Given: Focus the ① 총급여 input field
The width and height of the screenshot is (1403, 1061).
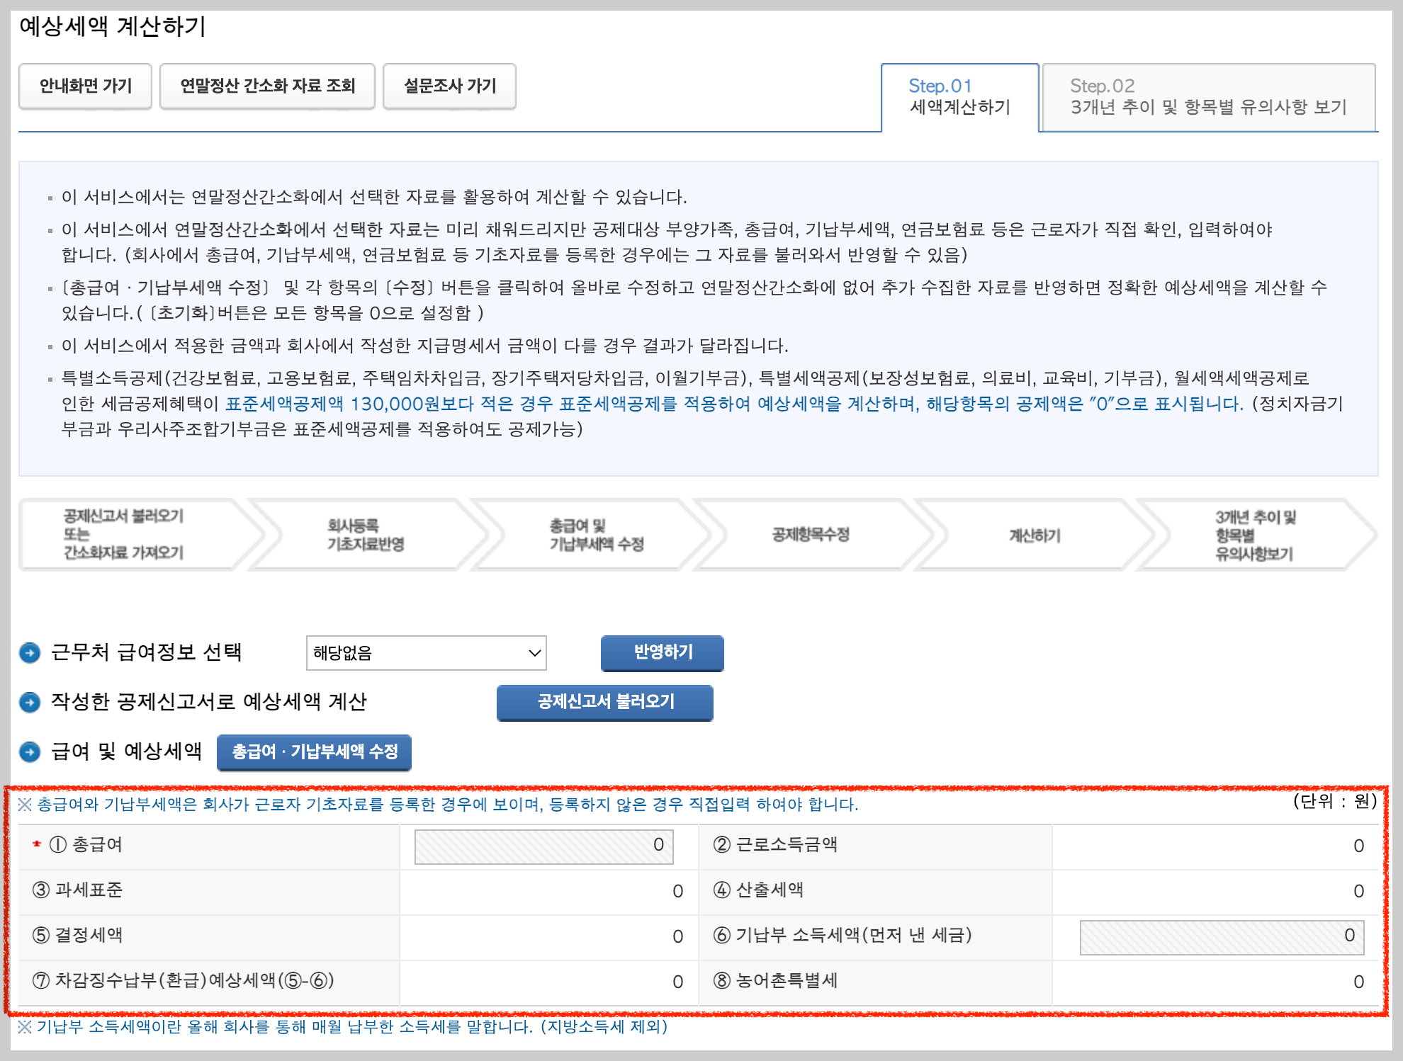Looking at the screenshot, I should [543, 846].
